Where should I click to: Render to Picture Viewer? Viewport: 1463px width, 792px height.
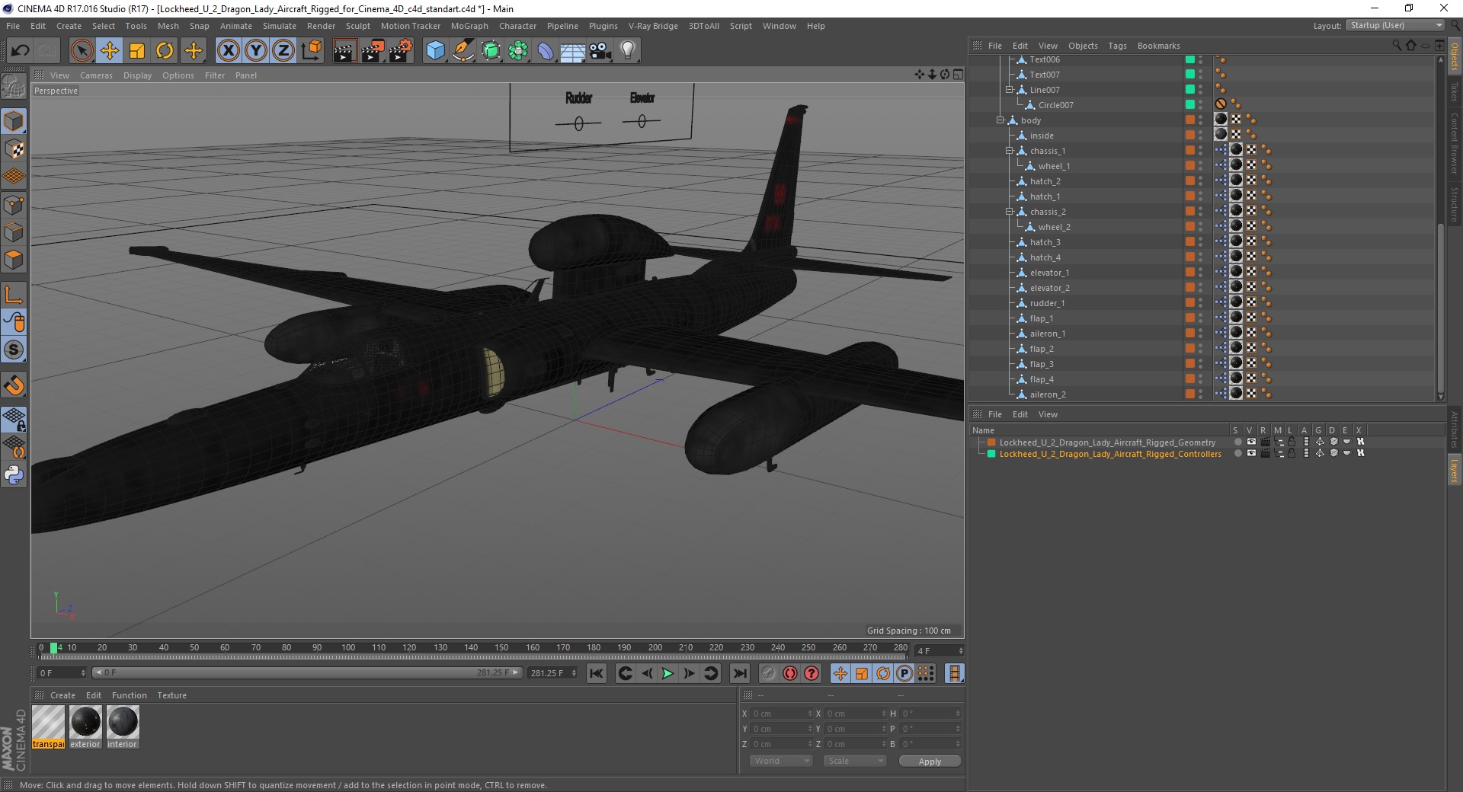tap(373, 51)
